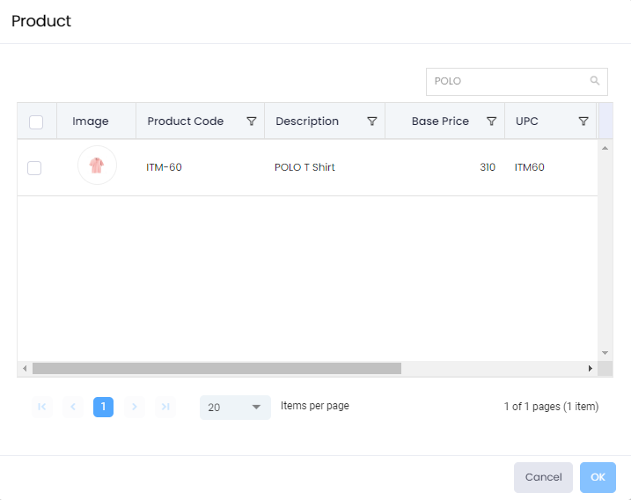Go to the first page
The image size is (631, 500).
tap(41, 407)
